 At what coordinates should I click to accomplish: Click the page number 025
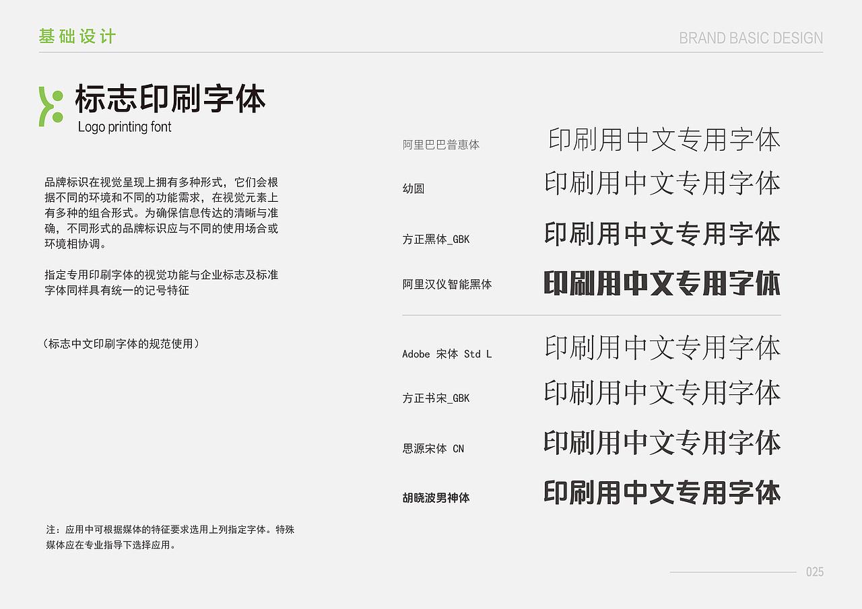tap(815, 572)
